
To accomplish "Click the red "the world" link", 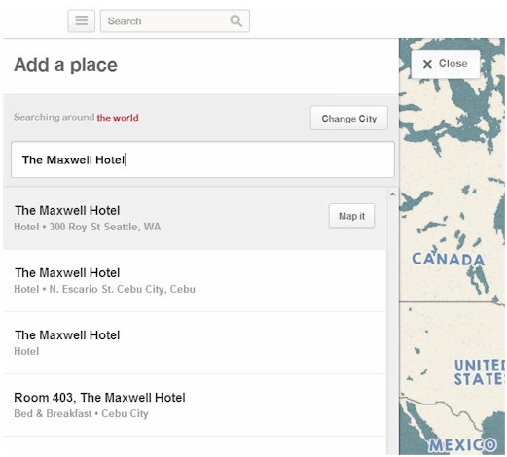I will click(118, 118).
